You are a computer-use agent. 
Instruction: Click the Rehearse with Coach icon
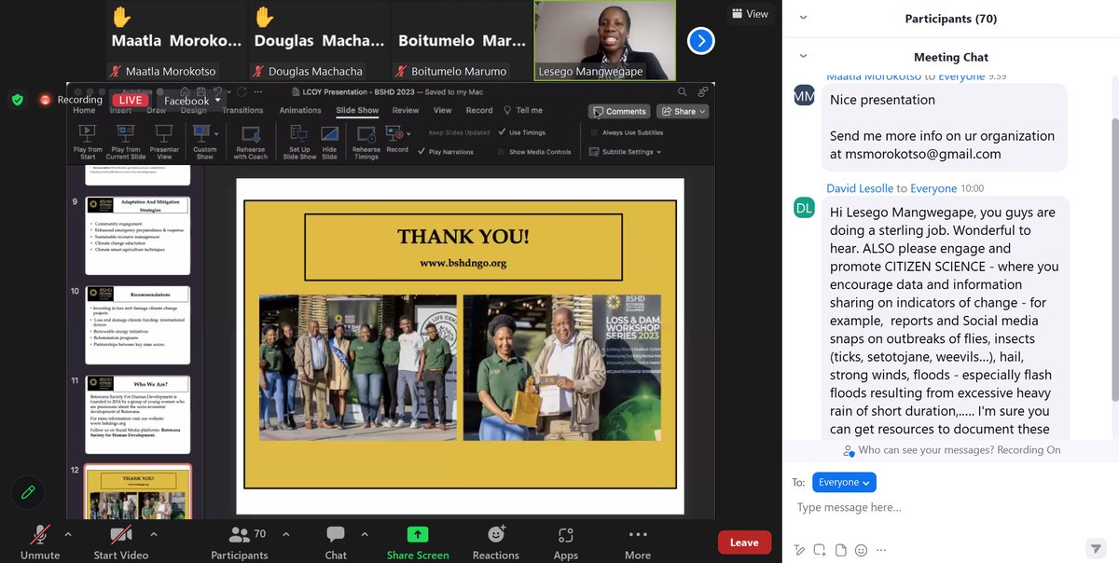[250, 133]
